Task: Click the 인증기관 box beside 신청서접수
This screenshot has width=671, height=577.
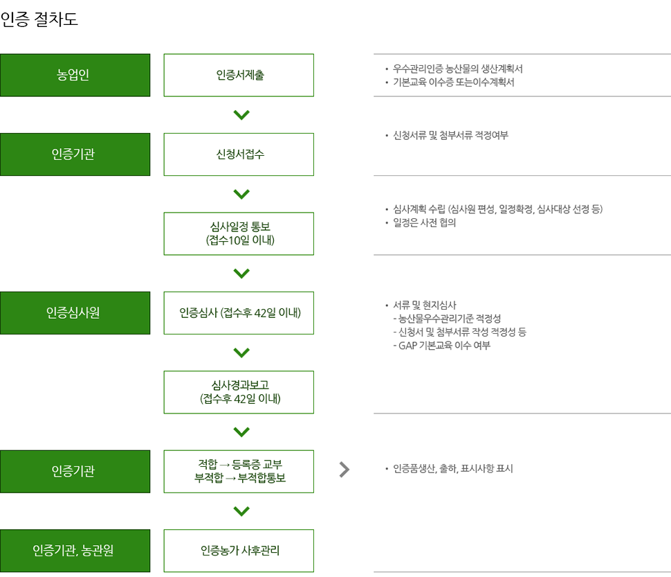Action: pos(75,154)
